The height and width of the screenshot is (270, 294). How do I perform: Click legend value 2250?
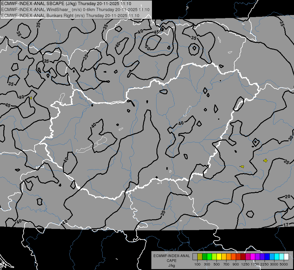click(x=265, y=264)
